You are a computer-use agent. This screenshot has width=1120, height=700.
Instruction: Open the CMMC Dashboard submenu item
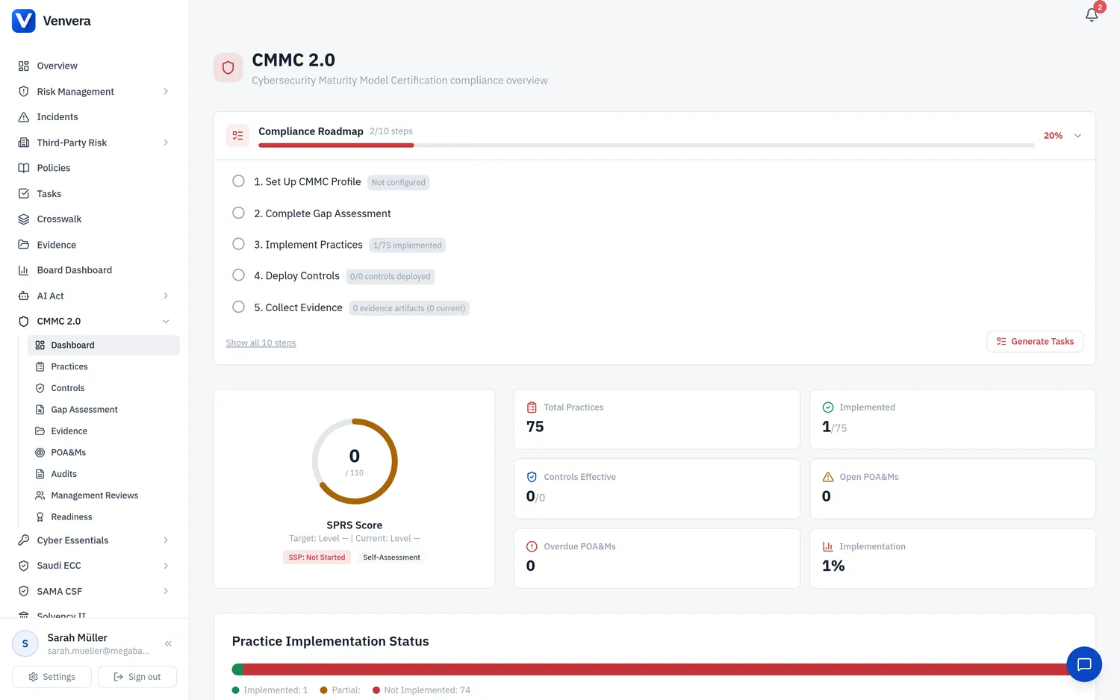coord(104,345)
